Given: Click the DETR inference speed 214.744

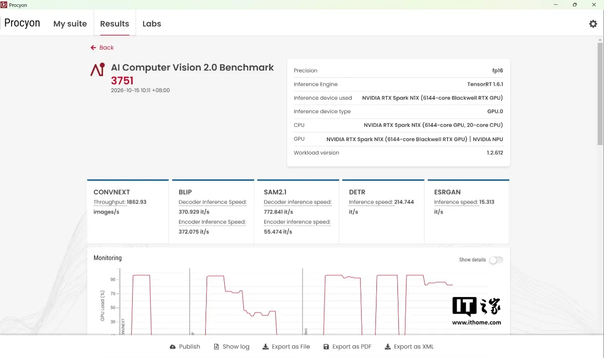Looking at the screenshot, I should click(x=404, y=202).
